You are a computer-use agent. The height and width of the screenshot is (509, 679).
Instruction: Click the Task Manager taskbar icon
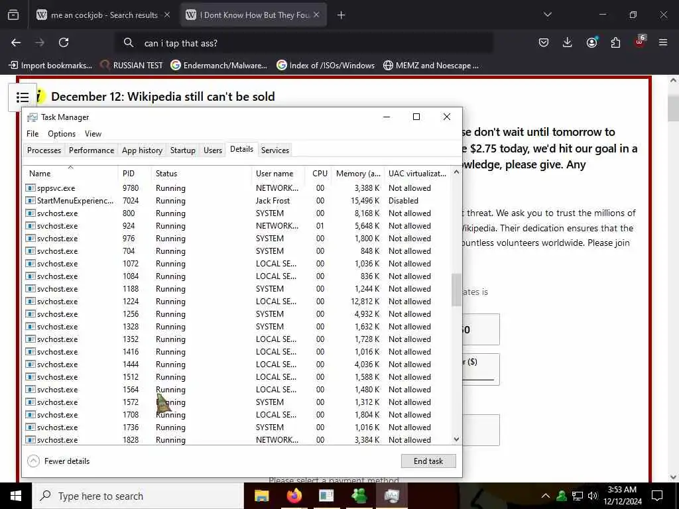coord(391,496)
